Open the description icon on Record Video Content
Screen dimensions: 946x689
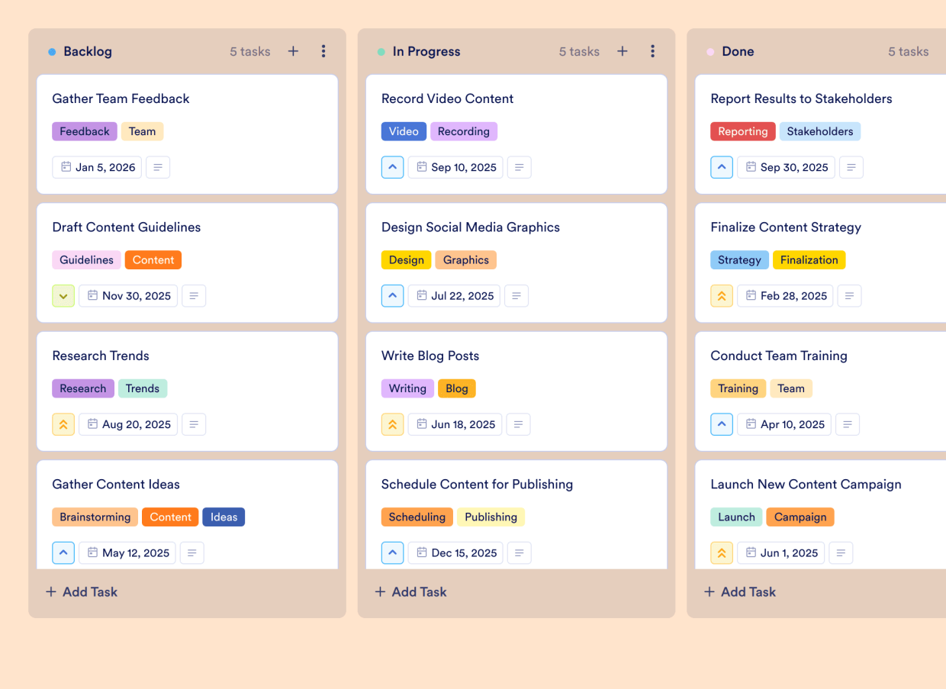[520, 167]
